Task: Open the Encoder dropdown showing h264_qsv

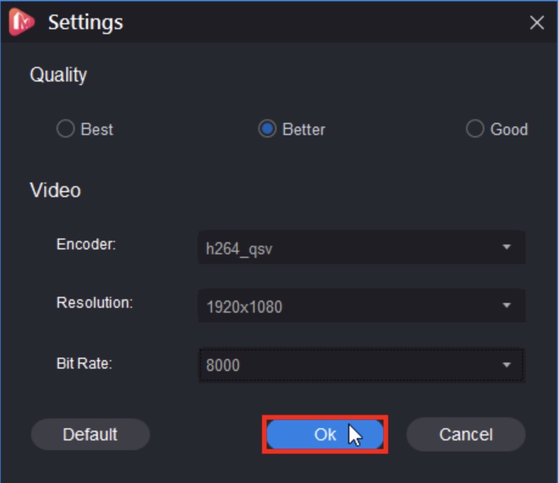Action: (x=362, y=247)
